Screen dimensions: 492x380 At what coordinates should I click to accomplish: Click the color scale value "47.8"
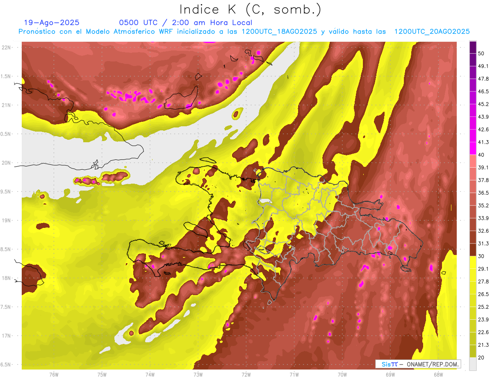tap(483, 79)
